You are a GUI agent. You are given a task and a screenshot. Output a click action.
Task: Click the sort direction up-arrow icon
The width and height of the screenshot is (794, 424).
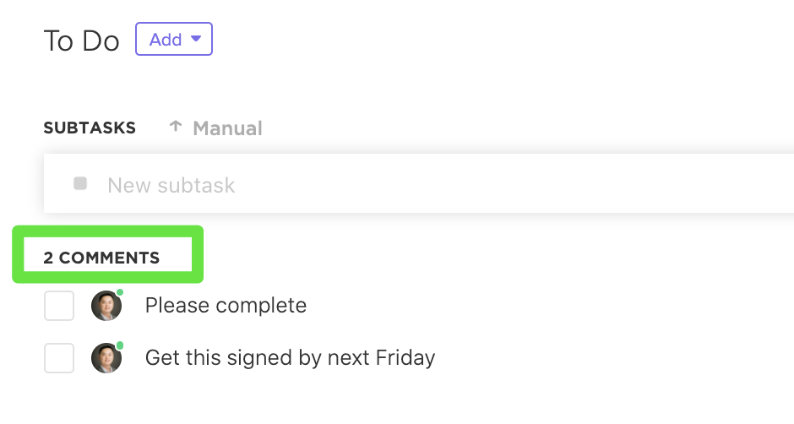click(x=176, y=127)
